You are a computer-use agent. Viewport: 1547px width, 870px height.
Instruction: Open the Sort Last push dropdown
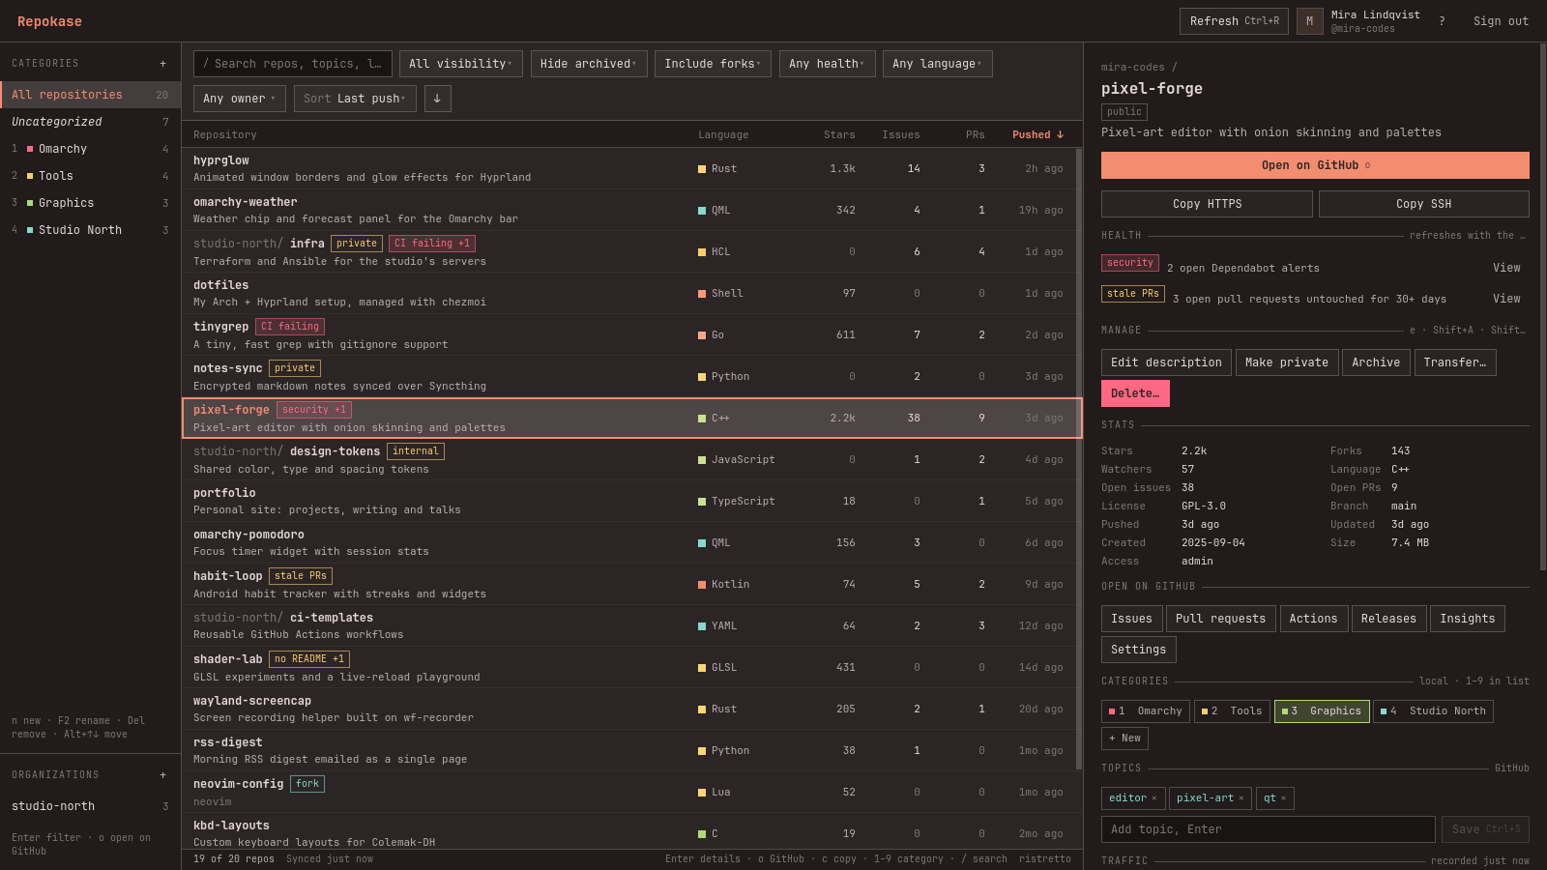355,99
